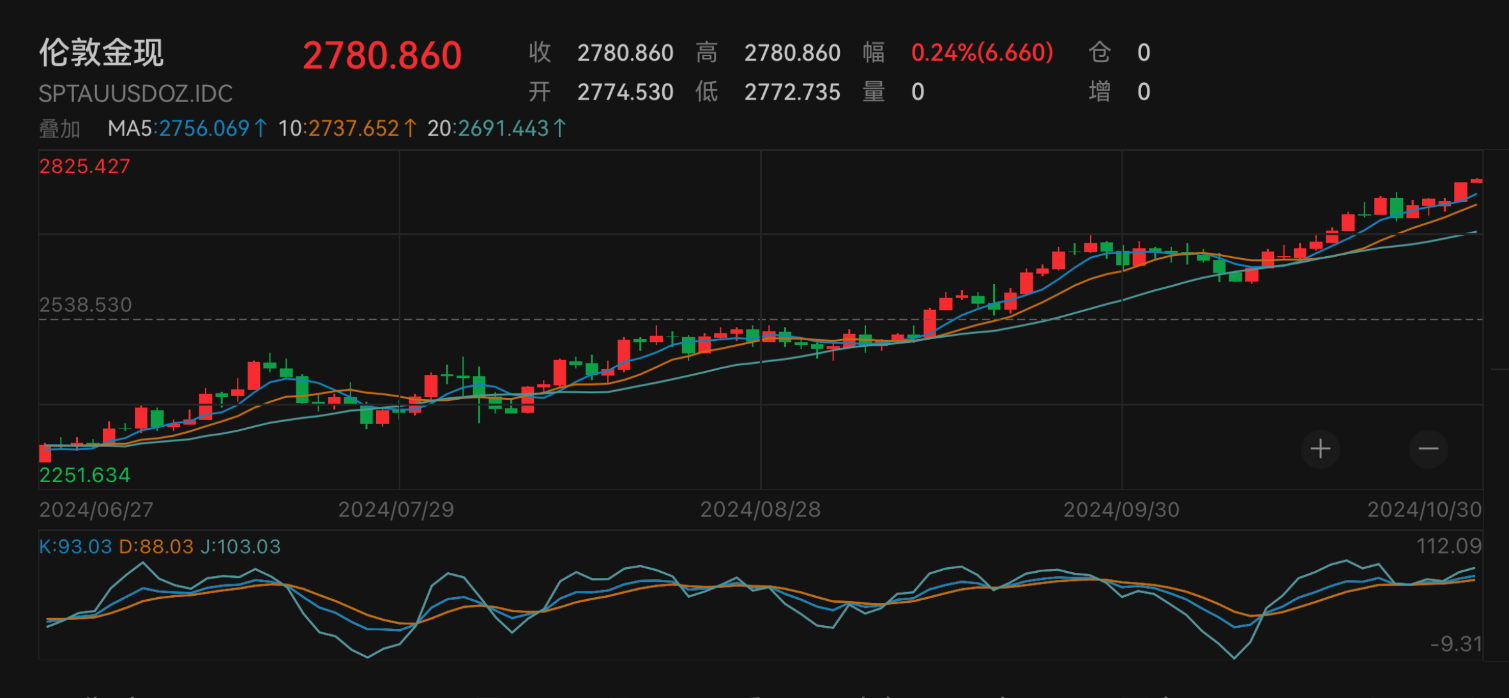Image resolution: width=1509 pixels, height=698 pixels.
Task: Click the red 2825.427 high price label
Action: tap(84, 167)
